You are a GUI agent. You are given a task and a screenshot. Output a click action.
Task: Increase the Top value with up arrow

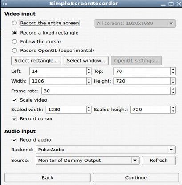[173, 69]
